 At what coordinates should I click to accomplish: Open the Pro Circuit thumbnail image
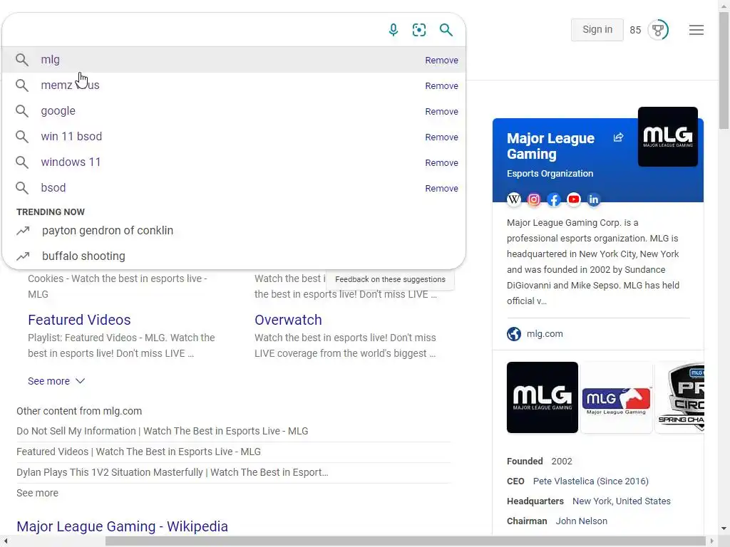tap(679, 397)
